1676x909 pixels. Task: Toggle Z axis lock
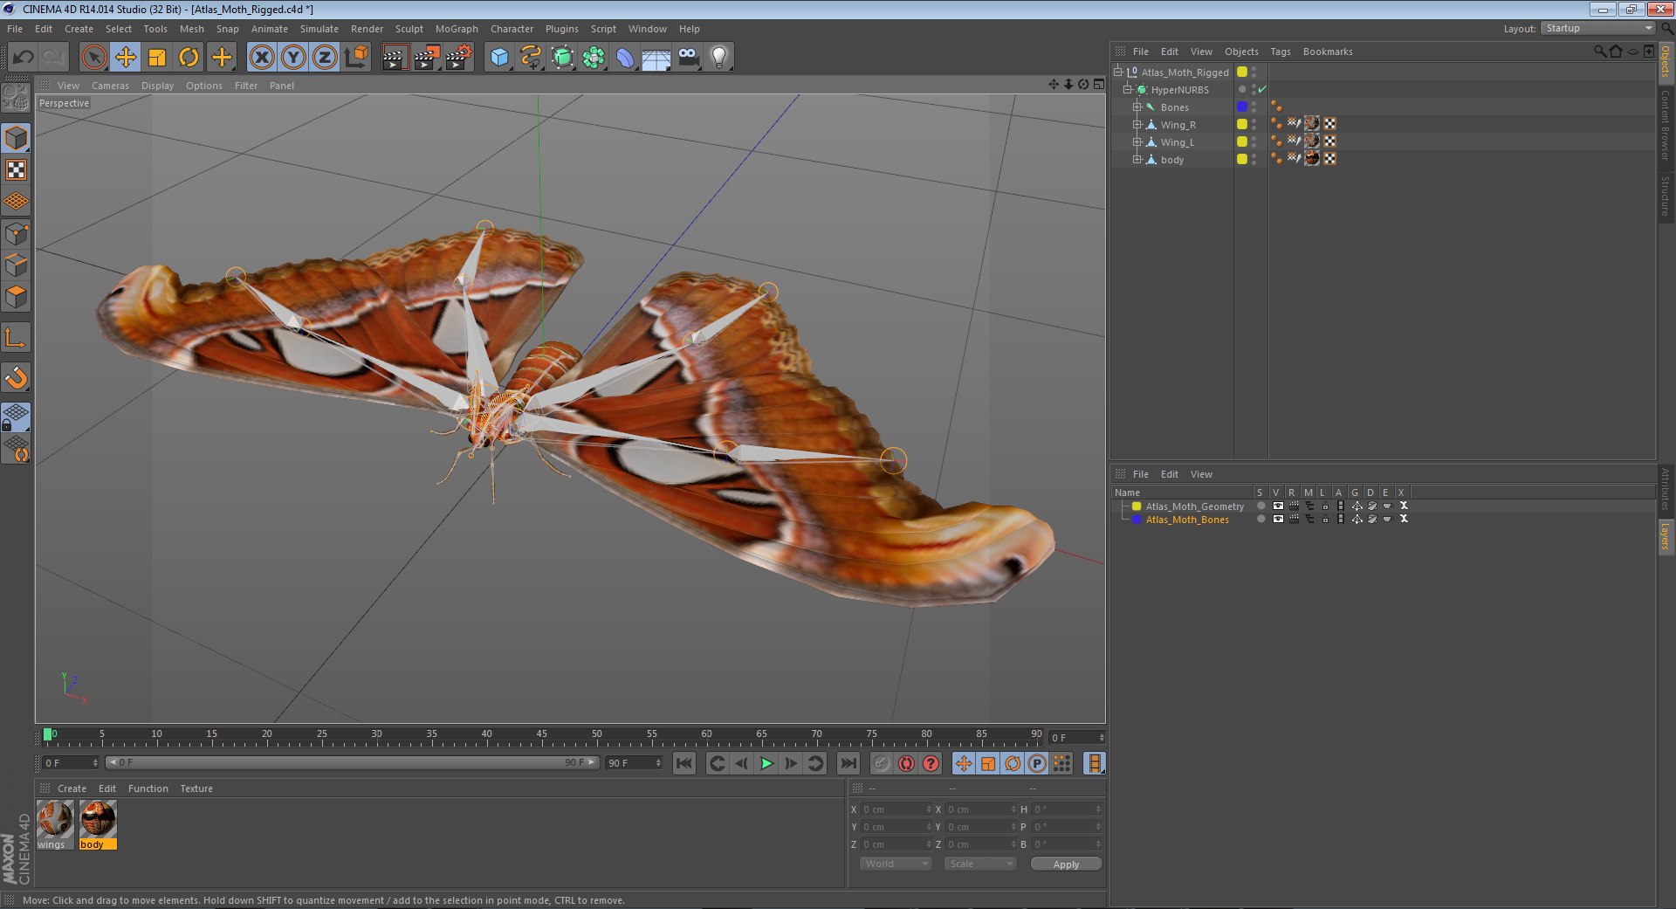click(x=325, y=58)
